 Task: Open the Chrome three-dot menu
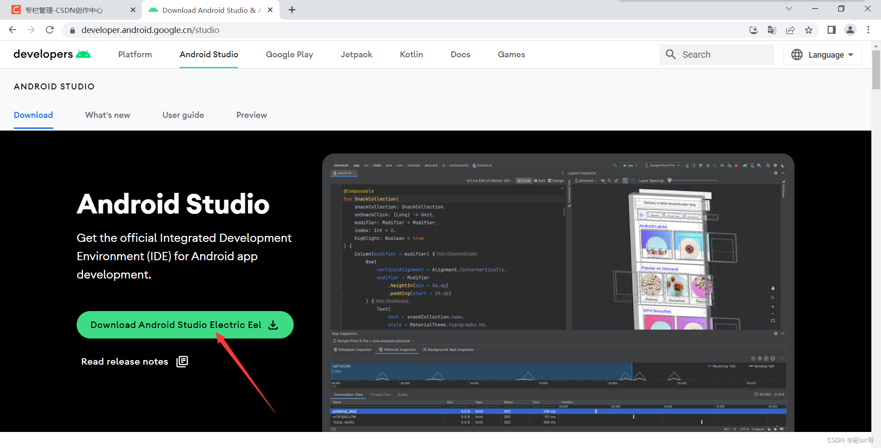coord(868,30)
